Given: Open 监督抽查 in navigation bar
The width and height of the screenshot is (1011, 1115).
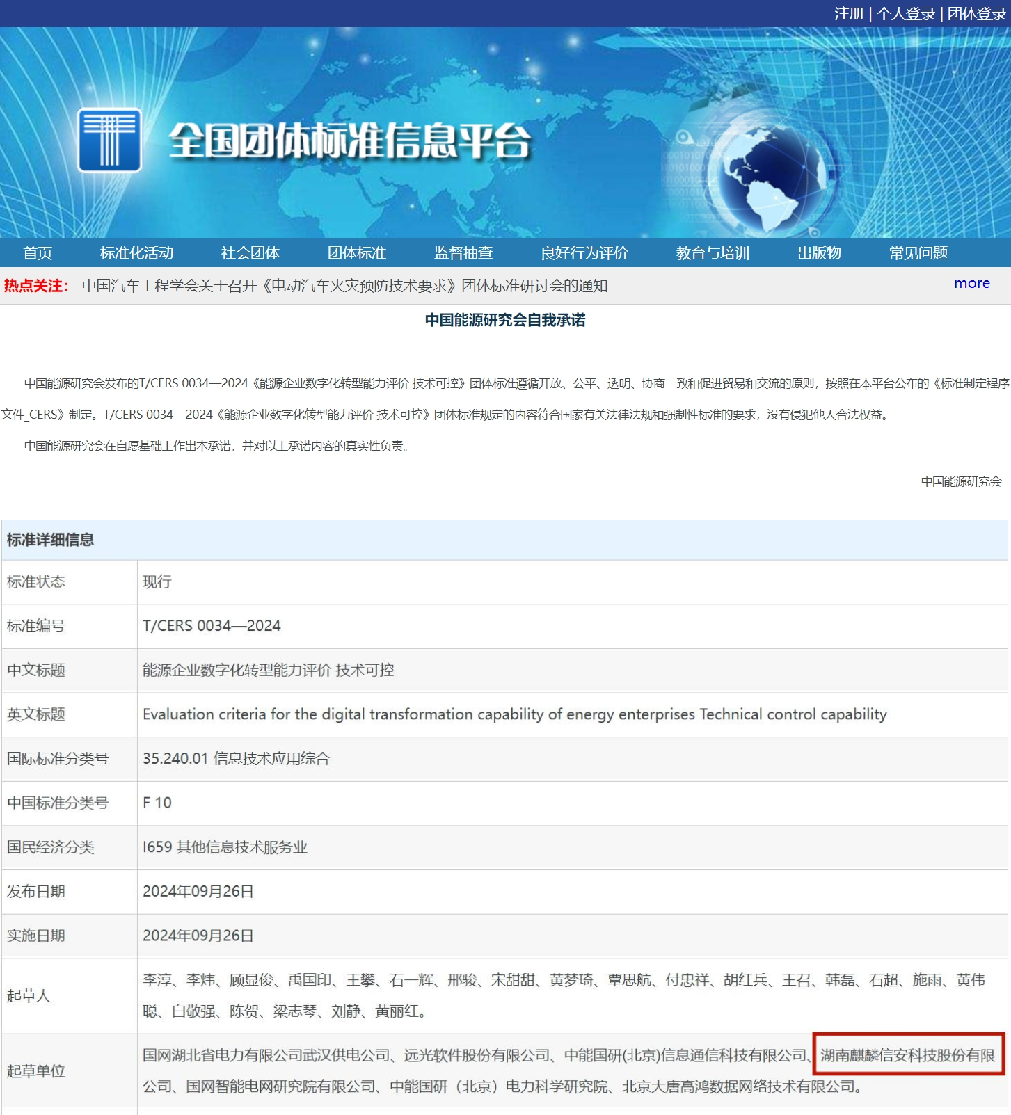Looking at the screenshot, I should tap(463, 253).
